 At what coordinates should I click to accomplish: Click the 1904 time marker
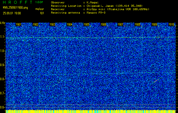click(69, 25)
